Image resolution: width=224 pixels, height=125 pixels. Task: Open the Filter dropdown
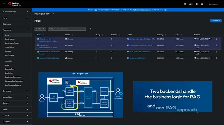pyautogui.click(x=40, y=29)
